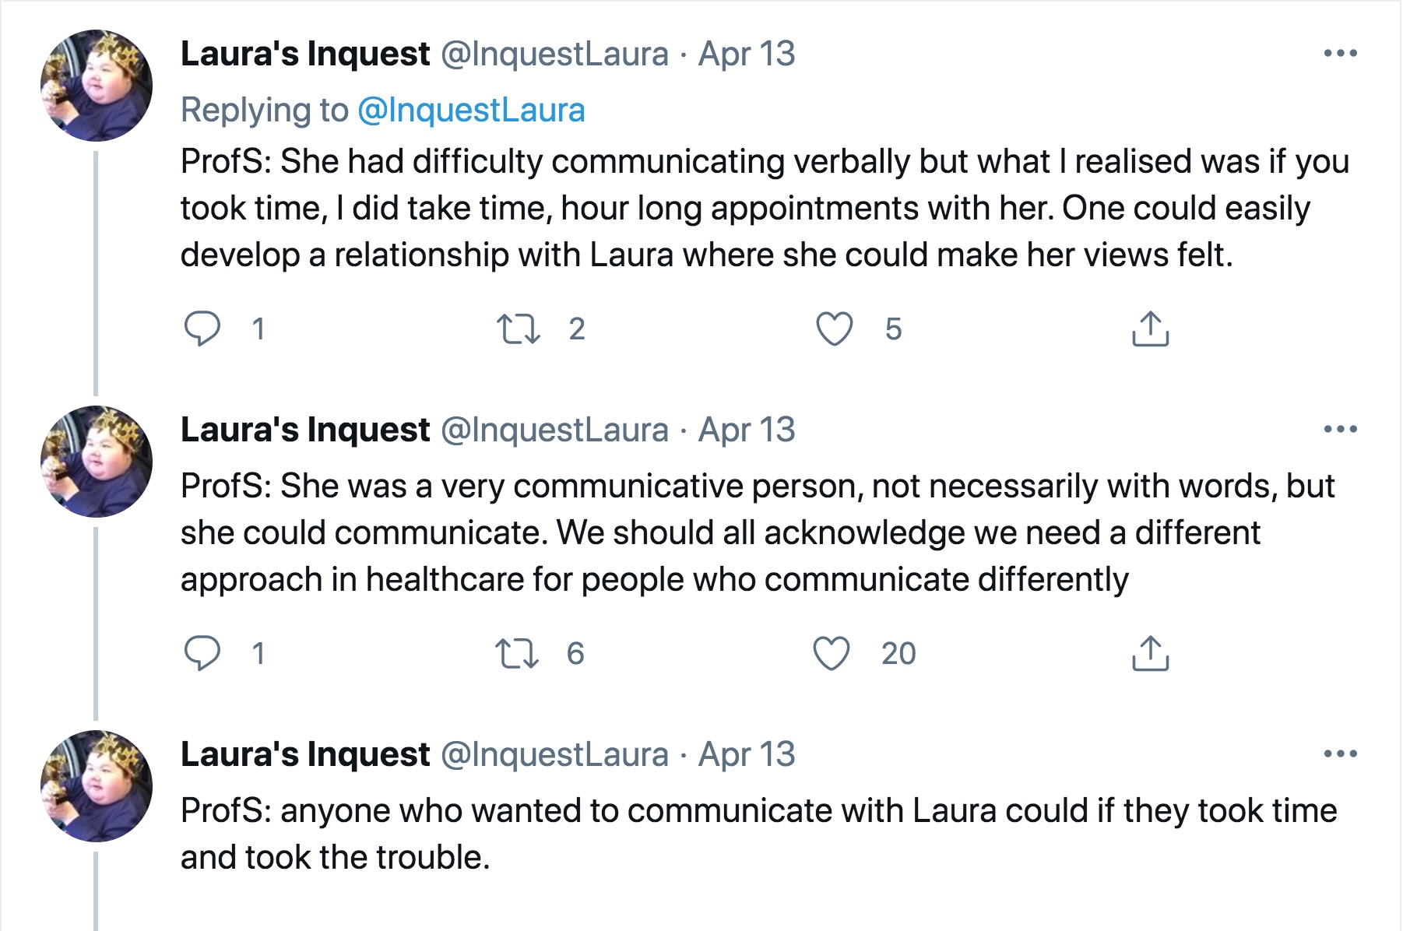Screen dimensions: 1403x931
Task: Reply to the 'very communicative person' tweet
Action: click(x=202, y=653)
